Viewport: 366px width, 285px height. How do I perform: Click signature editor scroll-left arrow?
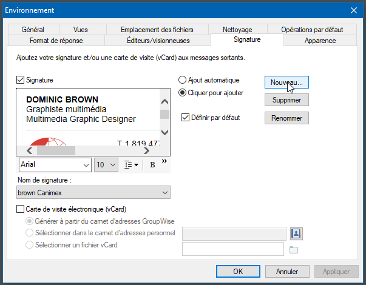pyautogui.click(x=29, y=150)
